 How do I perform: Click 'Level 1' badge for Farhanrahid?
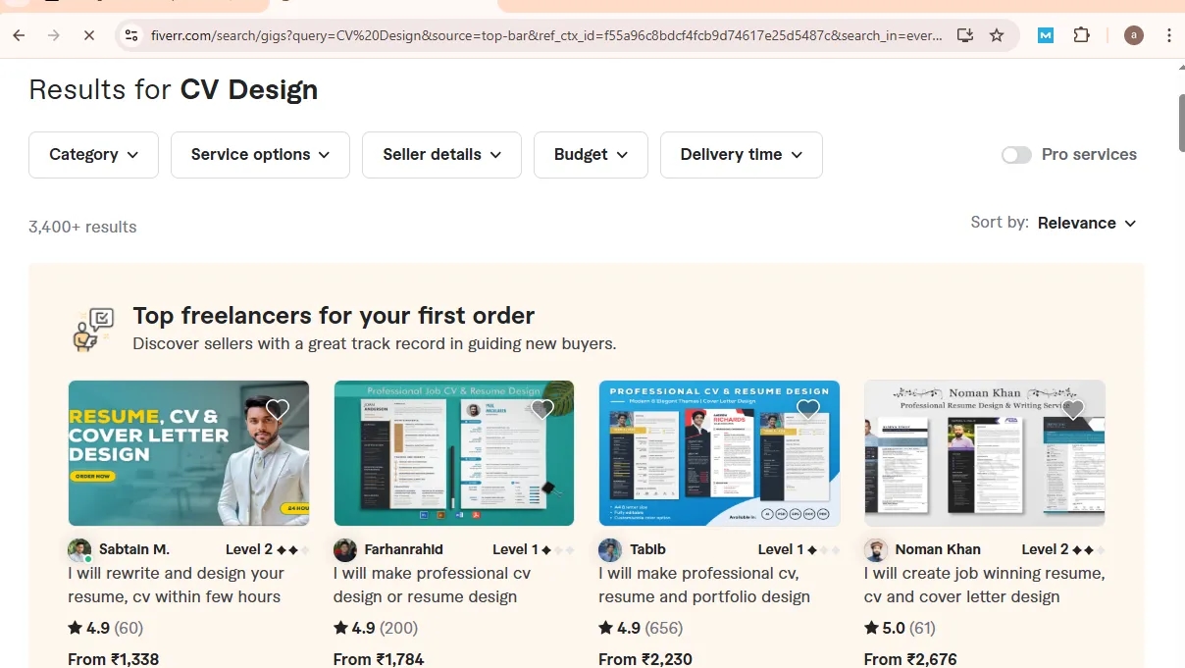click(534, 549)
